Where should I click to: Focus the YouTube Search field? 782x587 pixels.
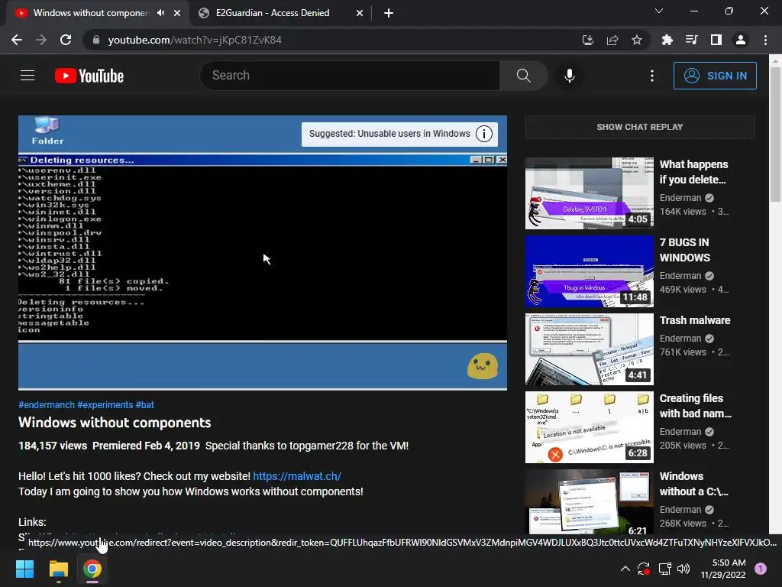pos(350,76)
